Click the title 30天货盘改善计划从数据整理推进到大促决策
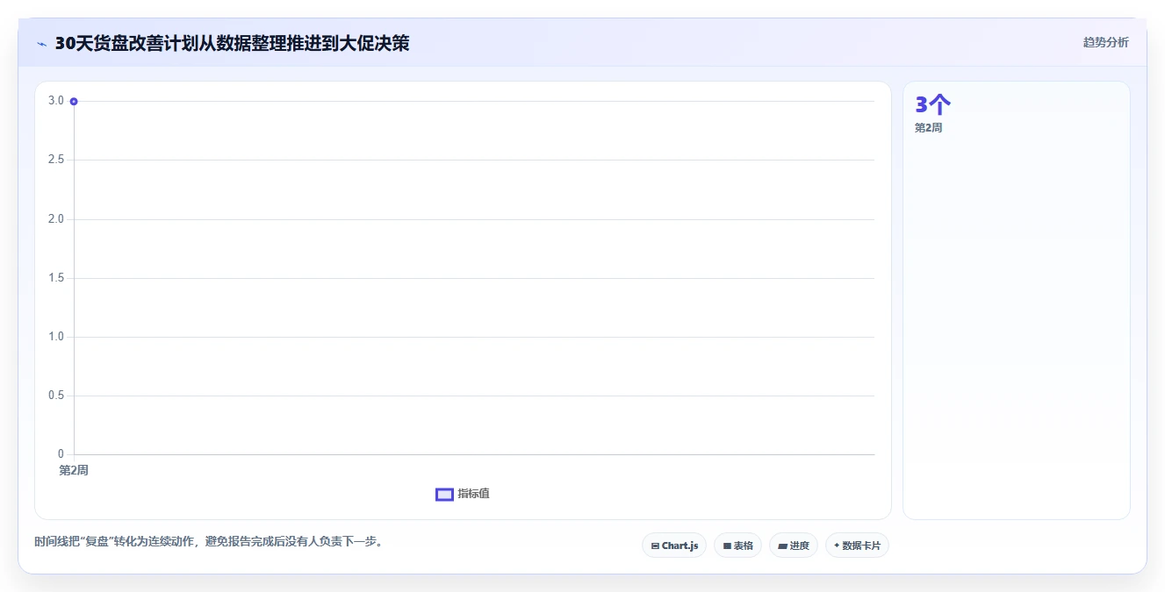 [x=232, y=43]
